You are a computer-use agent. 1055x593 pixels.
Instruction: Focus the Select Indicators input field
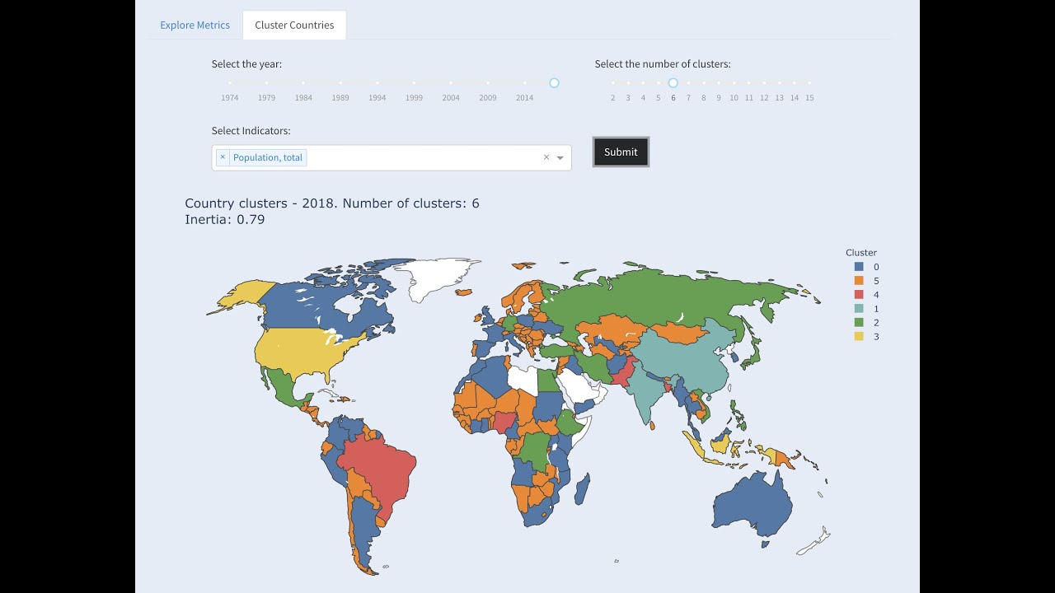(420, 157)
